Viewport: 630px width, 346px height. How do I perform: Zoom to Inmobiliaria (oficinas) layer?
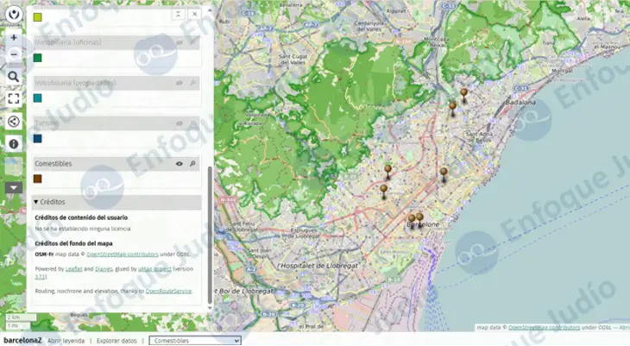(x=192, y=42)
